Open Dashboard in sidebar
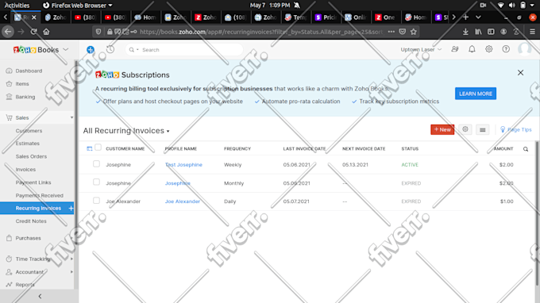This screenshot has width=540, height=303. click(29, 71)
